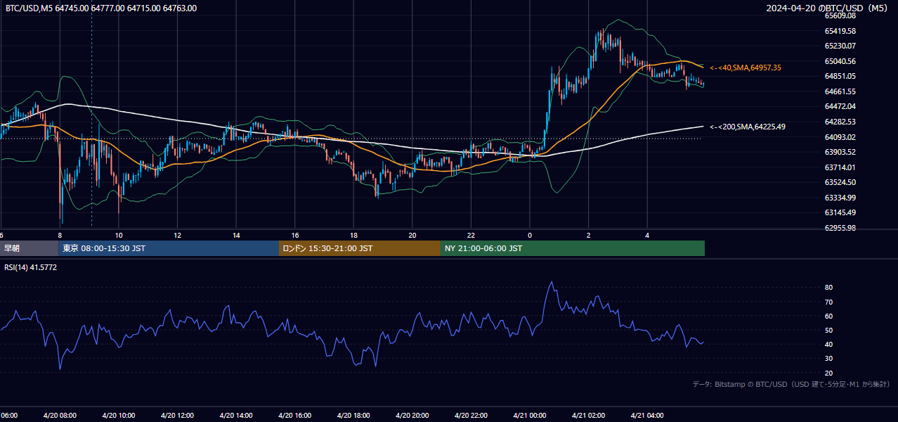Viewport: 898px width, 422px height.
Task: Click RSI scale value 40
Action: (828, 344)
